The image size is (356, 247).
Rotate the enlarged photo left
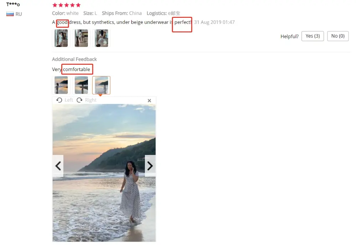(65, 100)
